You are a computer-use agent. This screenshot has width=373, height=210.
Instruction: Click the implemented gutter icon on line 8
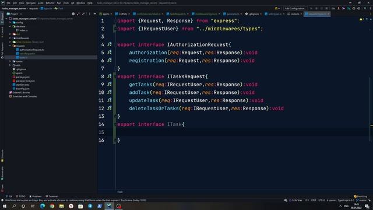pyautogui.click(x=110, y=76)
